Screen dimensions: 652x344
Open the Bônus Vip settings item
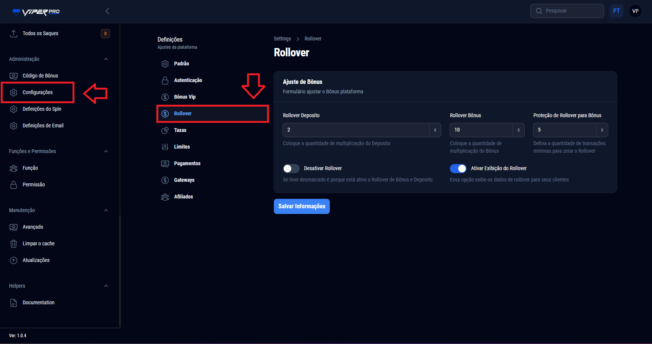click(x=185, y=97)
